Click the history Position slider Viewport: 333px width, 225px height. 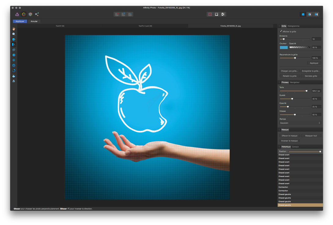pos(305,152)
